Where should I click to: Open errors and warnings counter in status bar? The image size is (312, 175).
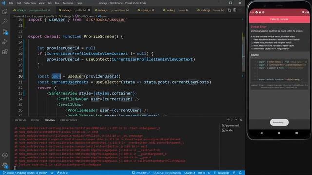click(62, 173)
